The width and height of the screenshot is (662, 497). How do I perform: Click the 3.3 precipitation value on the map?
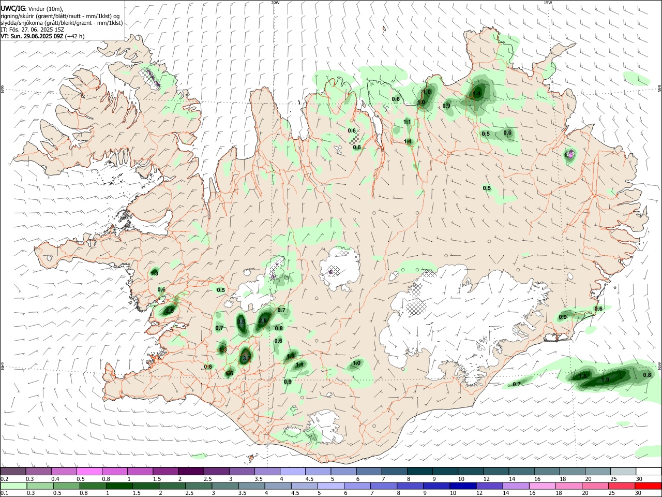246,358
